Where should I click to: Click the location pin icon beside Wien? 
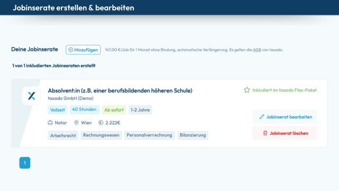(76, 123)
